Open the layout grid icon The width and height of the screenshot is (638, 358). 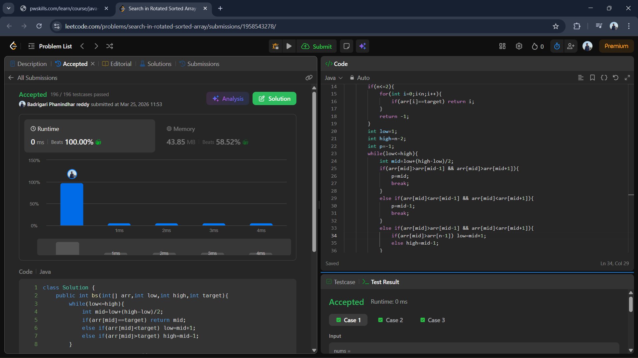tap(502, 46)
